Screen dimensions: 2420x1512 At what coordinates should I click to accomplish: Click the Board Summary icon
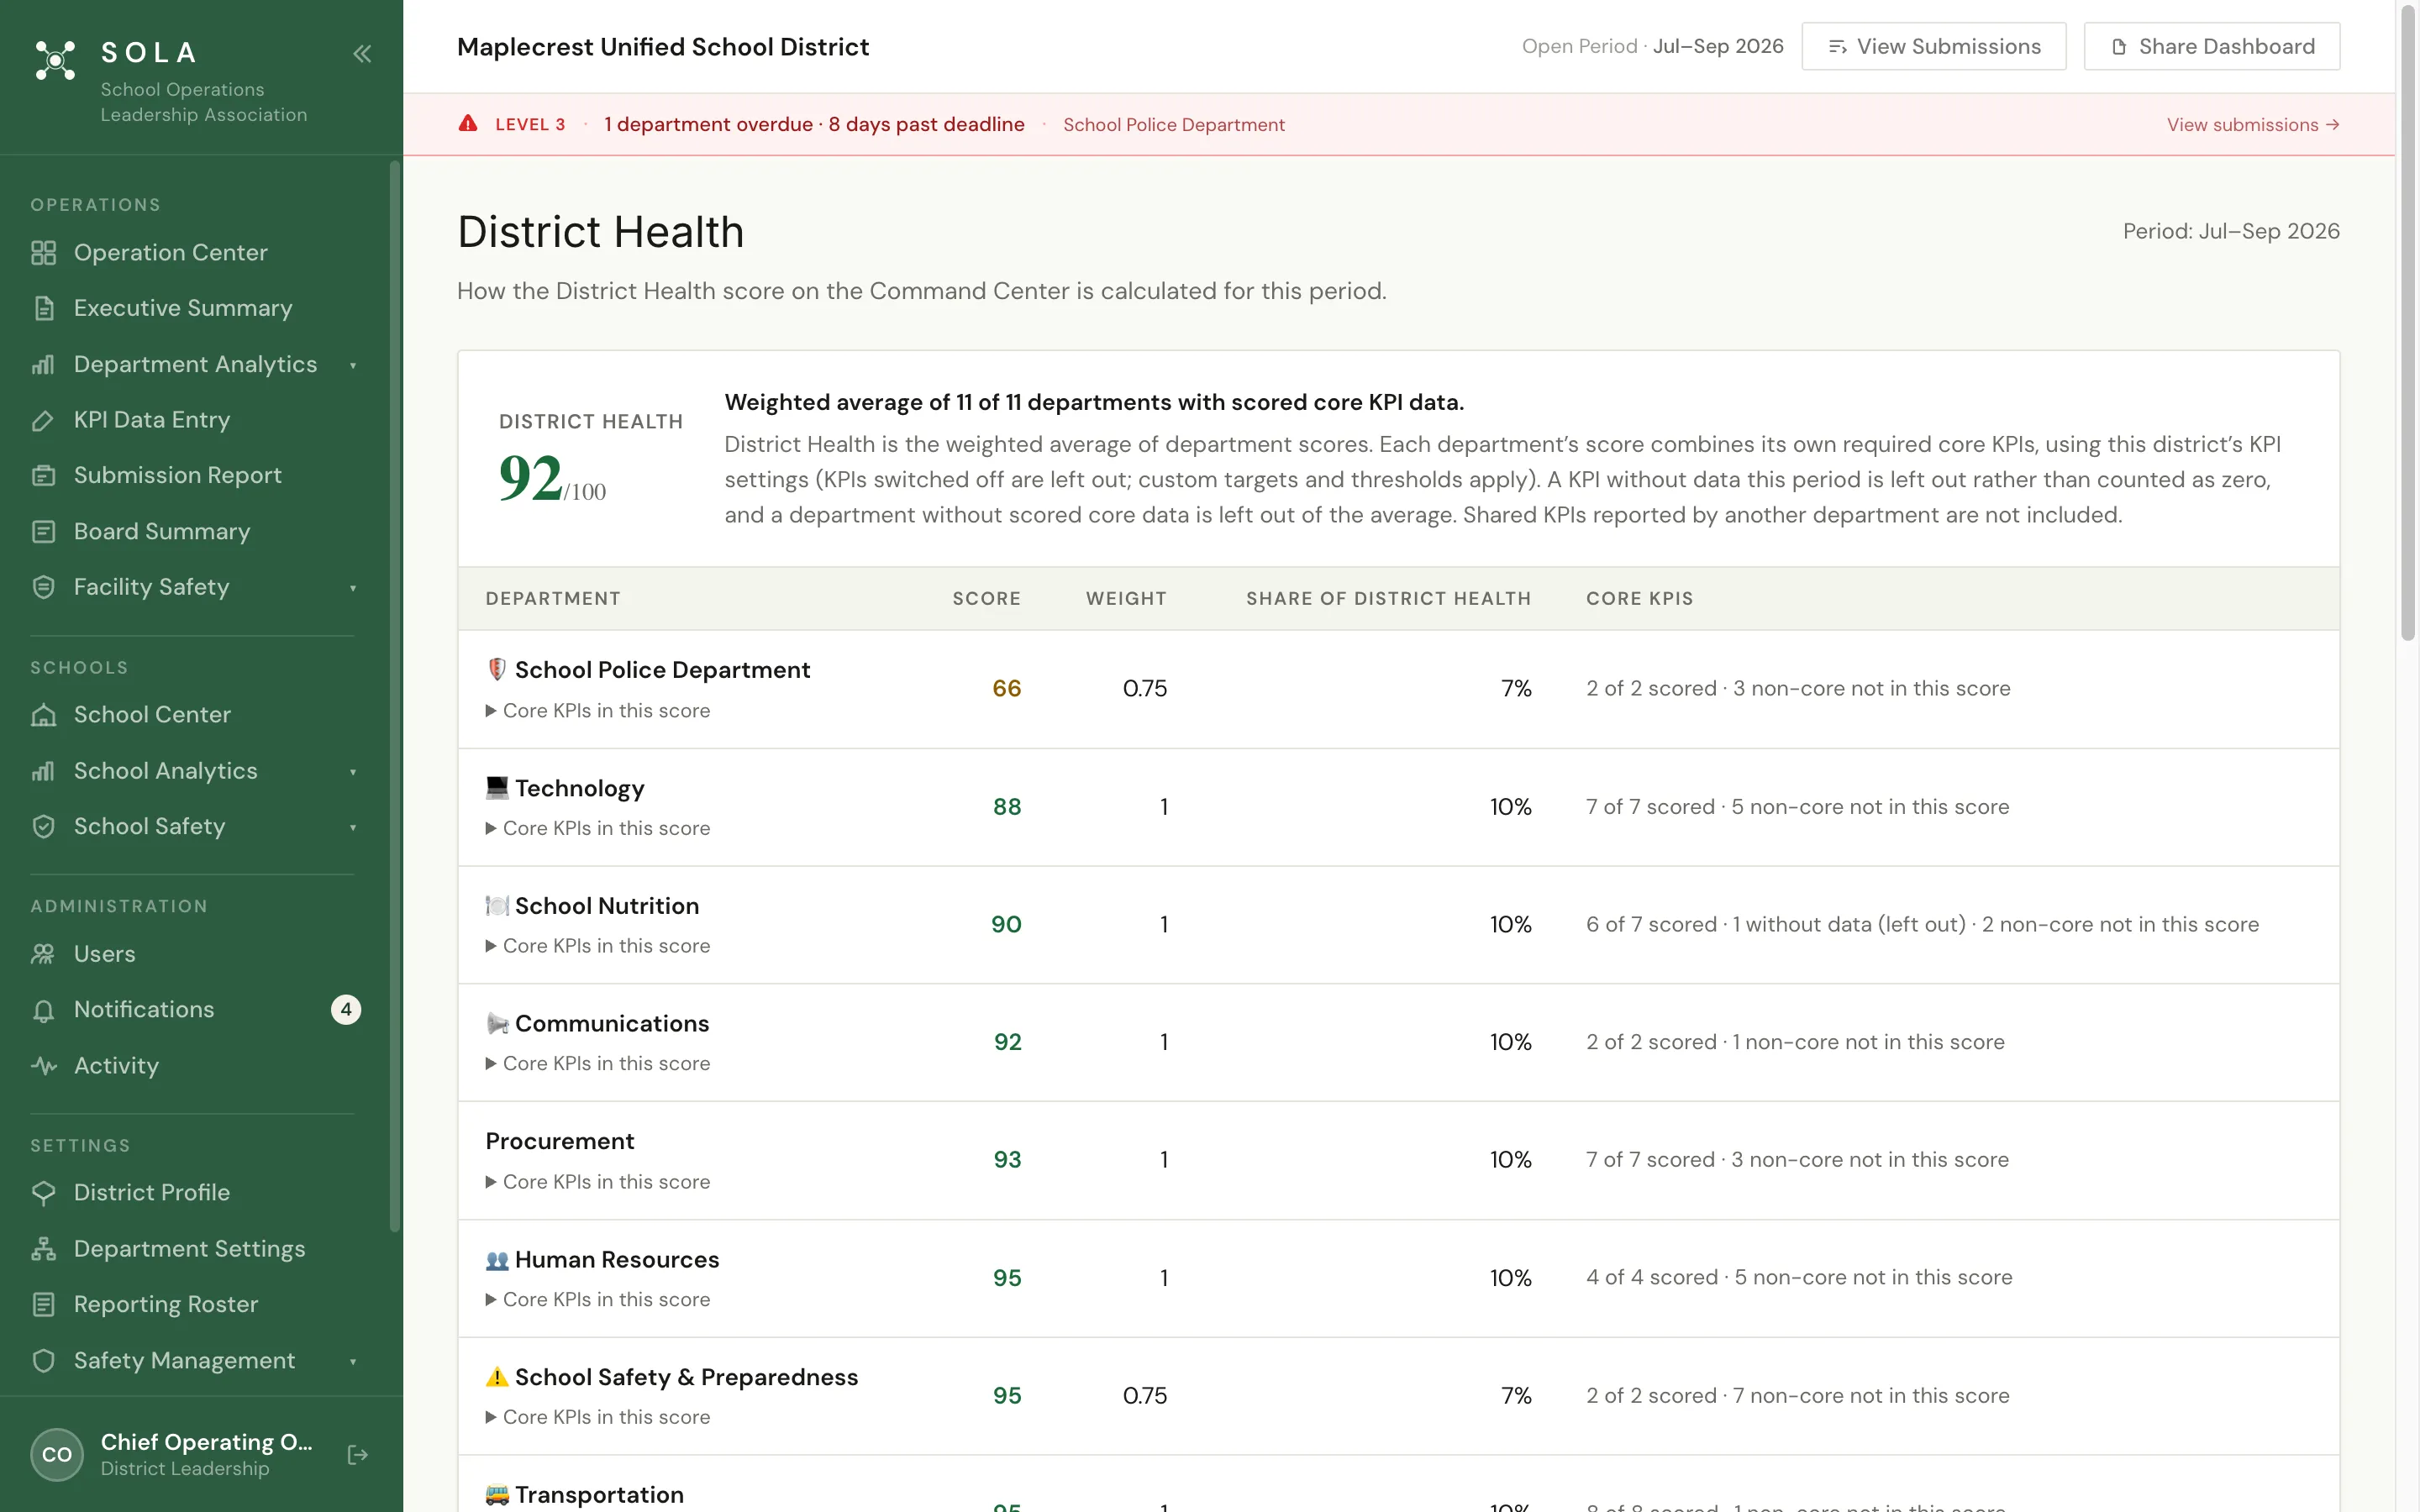pyautogui.click(x=43, y=531)
